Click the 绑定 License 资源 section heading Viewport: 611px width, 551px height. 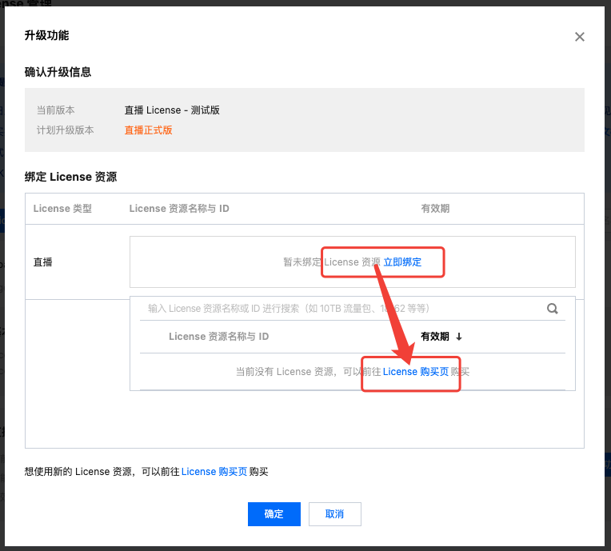pos(71,177)
